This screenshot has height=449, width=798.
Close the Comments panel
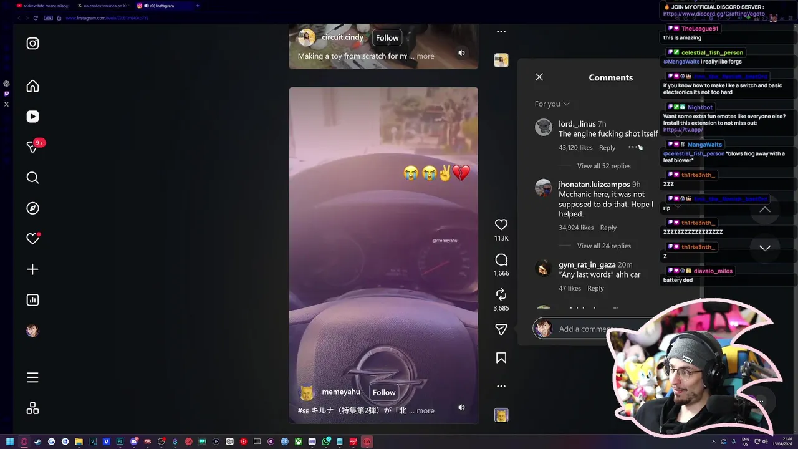539,77
